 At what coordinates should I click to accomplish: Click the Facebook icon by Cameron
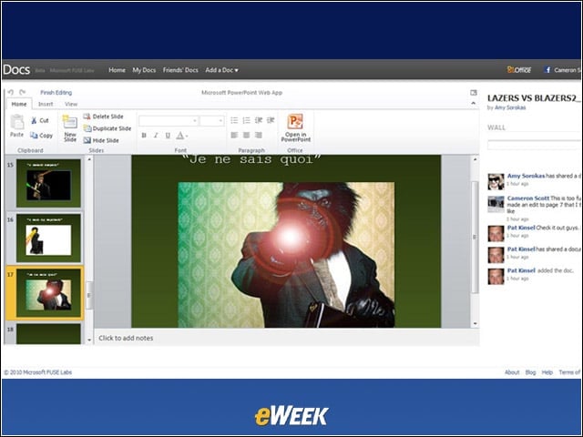pos(547,69)
